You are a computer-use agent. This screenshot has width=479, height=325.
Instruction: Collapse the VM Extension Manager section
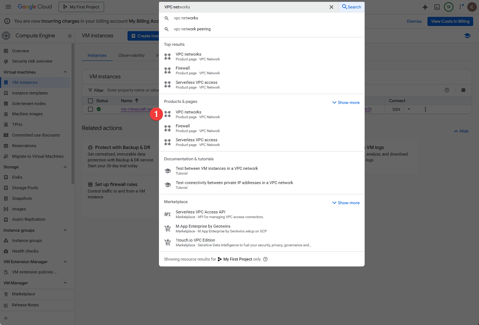(65, 262)
